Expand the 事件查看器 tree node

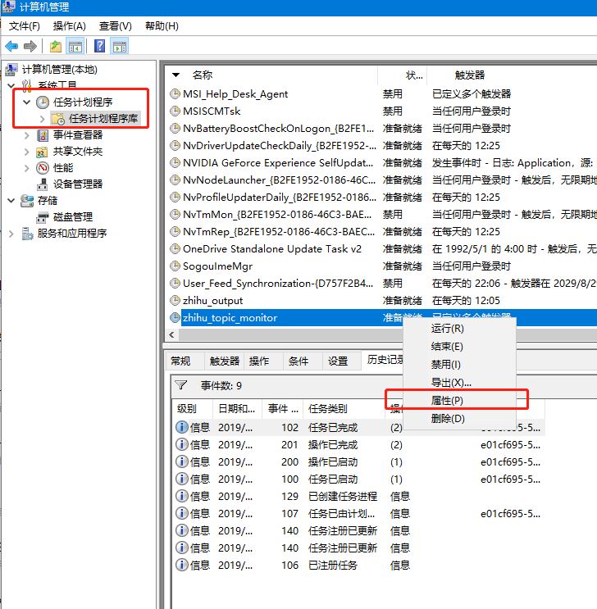[26, 135]
